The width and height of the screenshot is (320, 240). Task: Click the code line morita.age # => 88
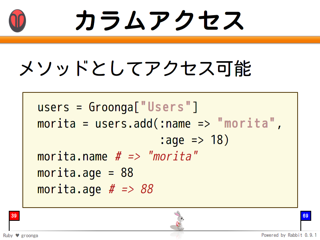95,189
